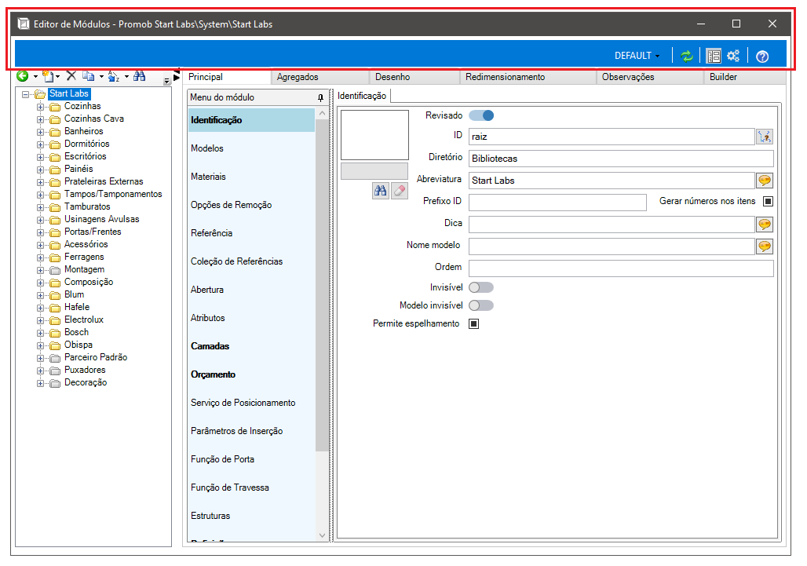Image resolution: width=807 pixels, height=566 pixels.
Task: Click the green back arrow icon
Action: click(22, 77)
